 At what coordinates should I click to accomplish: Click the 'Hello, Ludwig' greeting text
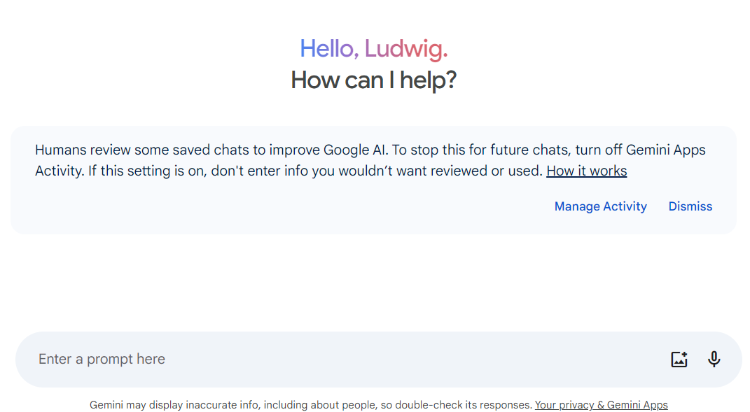[x=373, y=48]
